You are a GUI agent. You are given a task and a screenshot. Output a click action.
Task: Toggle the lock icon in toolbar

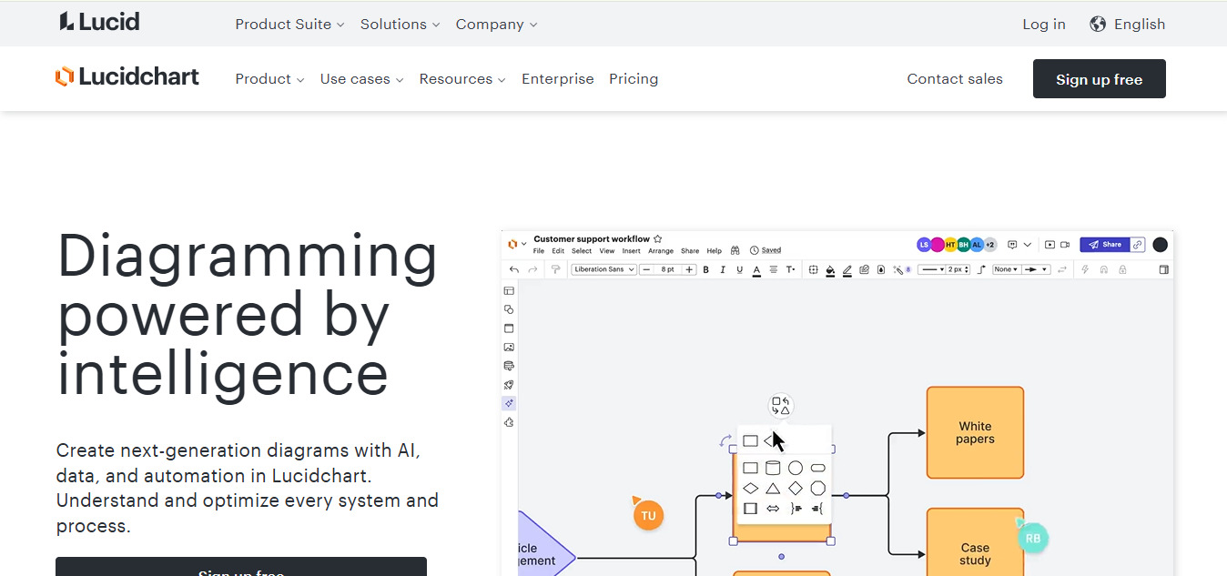pyautogui.click(x=1122, y=269)
